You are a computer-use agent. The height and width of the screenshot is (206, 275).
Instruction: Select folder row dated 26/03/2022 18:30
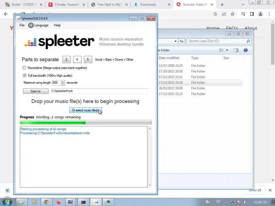pos(200,88)
